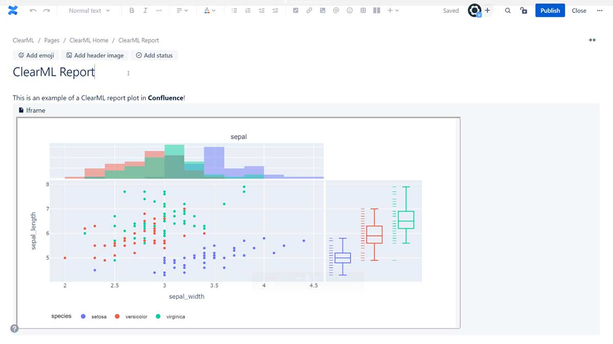Invite collaborator with plus icon
Screen dimensions: 613x344
tap(488, 10)
